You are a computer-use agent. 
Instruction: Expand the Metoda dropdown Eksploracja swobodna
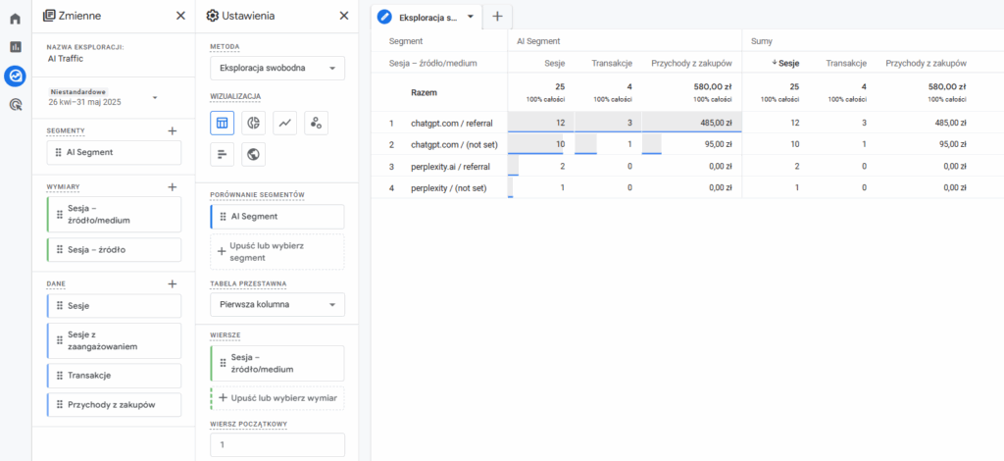[x=276, y=68]
